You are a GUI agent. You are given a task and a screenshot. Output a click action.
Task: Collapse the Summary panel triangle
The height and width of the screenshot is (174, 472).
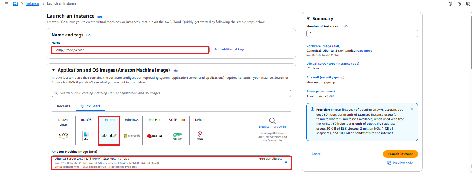pos(308,19)
